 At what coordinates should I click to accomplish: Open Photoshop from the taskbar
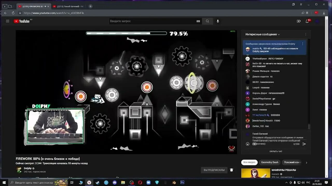pos(182,182)
